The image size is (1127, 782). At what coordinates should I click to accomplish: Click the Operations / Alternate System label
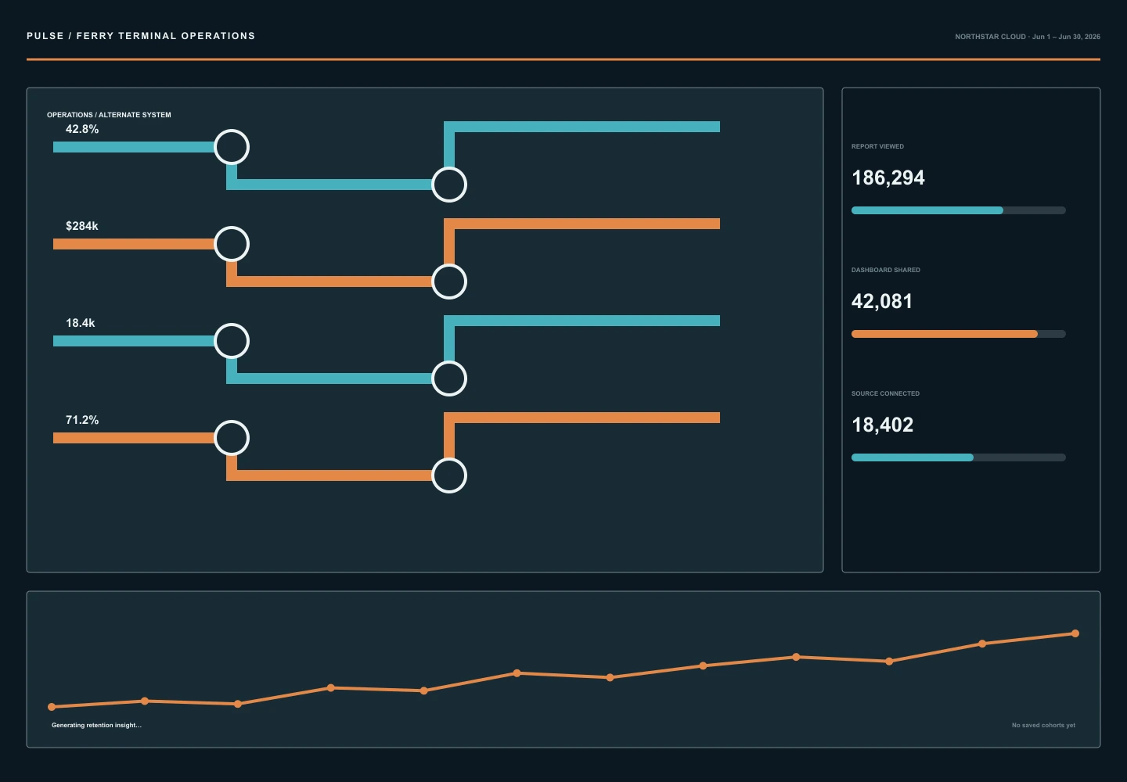(109, 115)
